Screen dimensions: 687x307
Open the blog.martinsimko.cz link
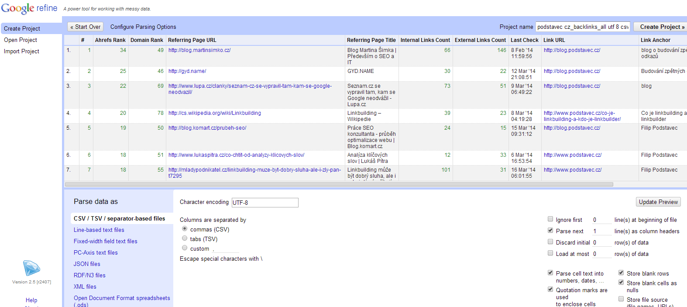[199, 50]
